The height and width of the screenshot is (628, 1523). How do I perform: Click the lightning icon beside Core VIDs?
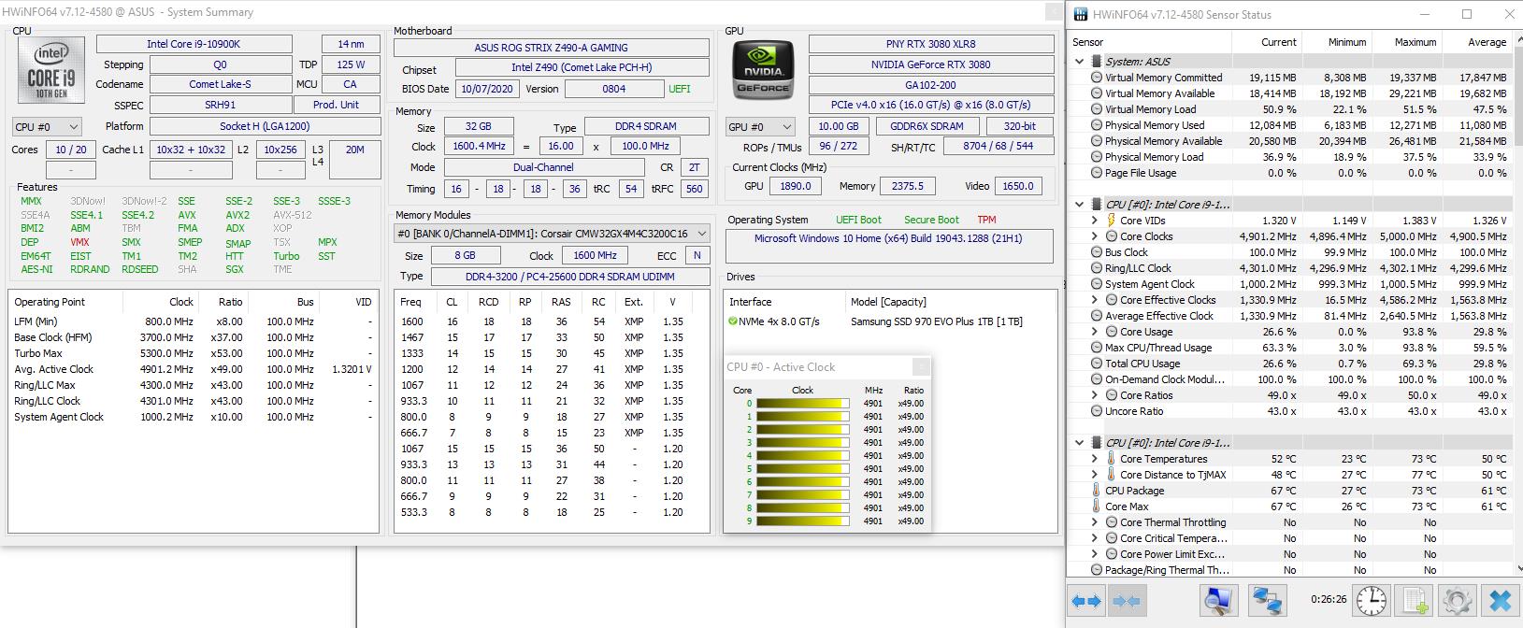pyautogui.click(x=1111, y=221)
